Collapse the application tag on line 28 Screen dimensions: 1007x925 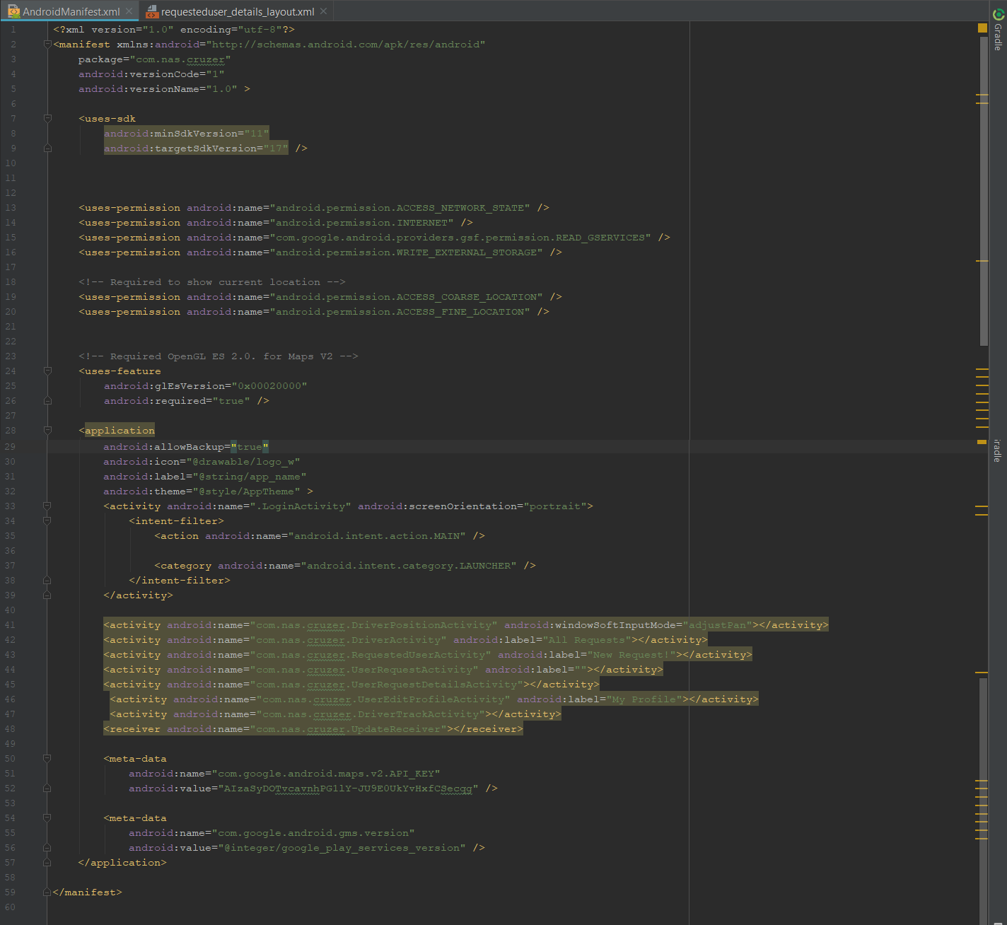click(47, 430)
